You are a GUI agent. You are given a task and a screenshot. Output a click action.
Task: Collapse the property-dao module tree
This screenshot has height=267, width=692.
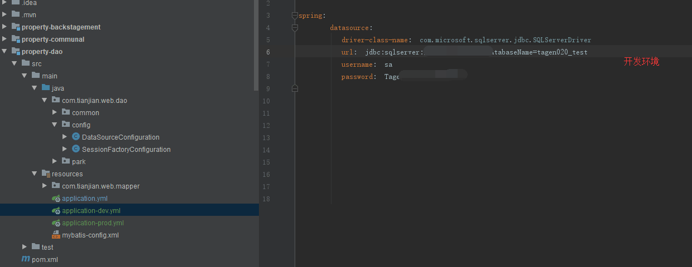tap(5, 51)
